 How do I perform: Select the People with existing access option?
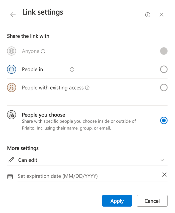(x=164, y=88)
